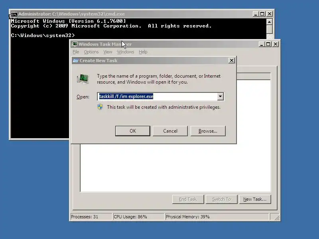Close the cmd.exe window

[x=270, y=14]
